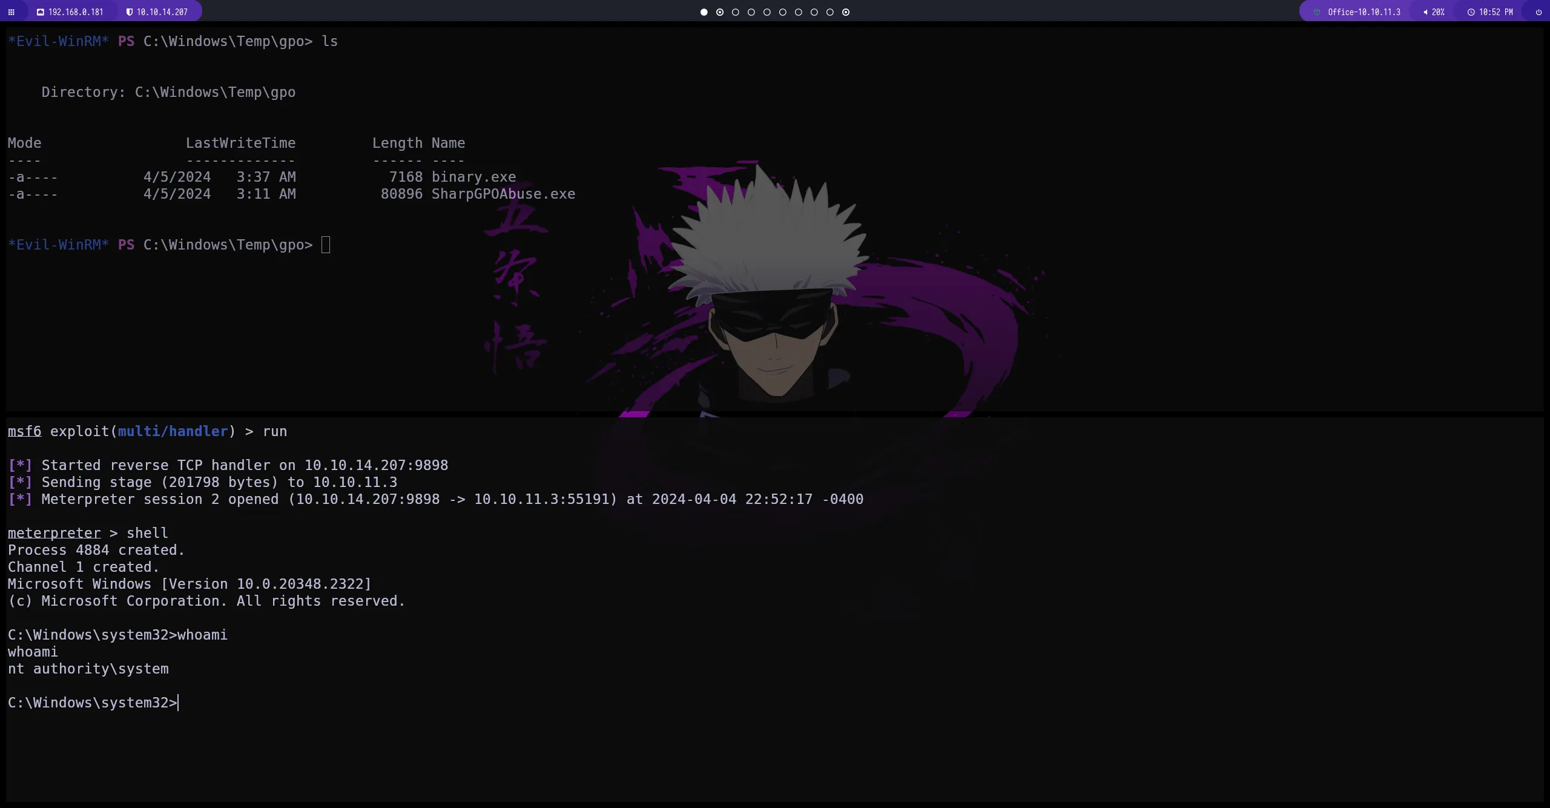
Task: Open the power menu icon
Action: coord(1538,12)
